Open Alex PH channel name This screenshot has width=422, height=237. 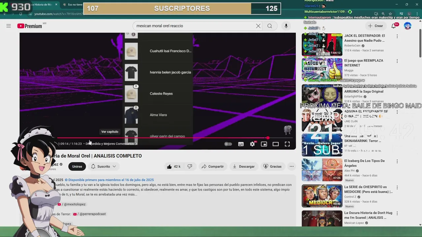point(350,171)
